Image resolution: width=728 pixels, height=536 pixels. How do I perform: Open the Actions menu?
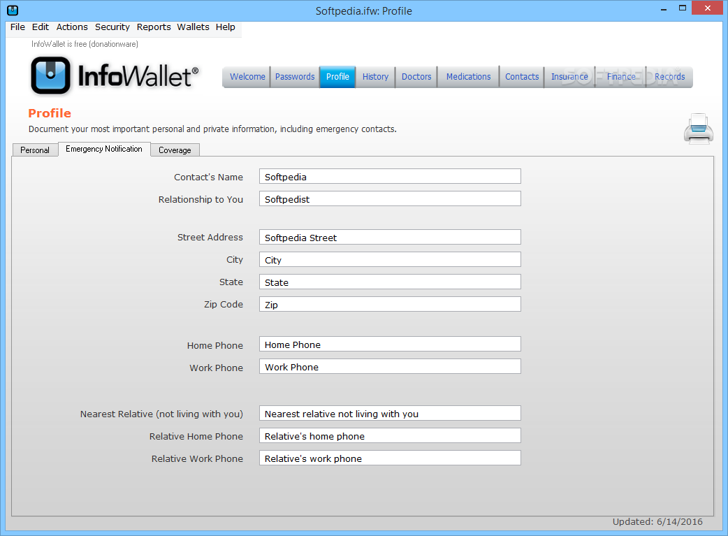[72, 27]
